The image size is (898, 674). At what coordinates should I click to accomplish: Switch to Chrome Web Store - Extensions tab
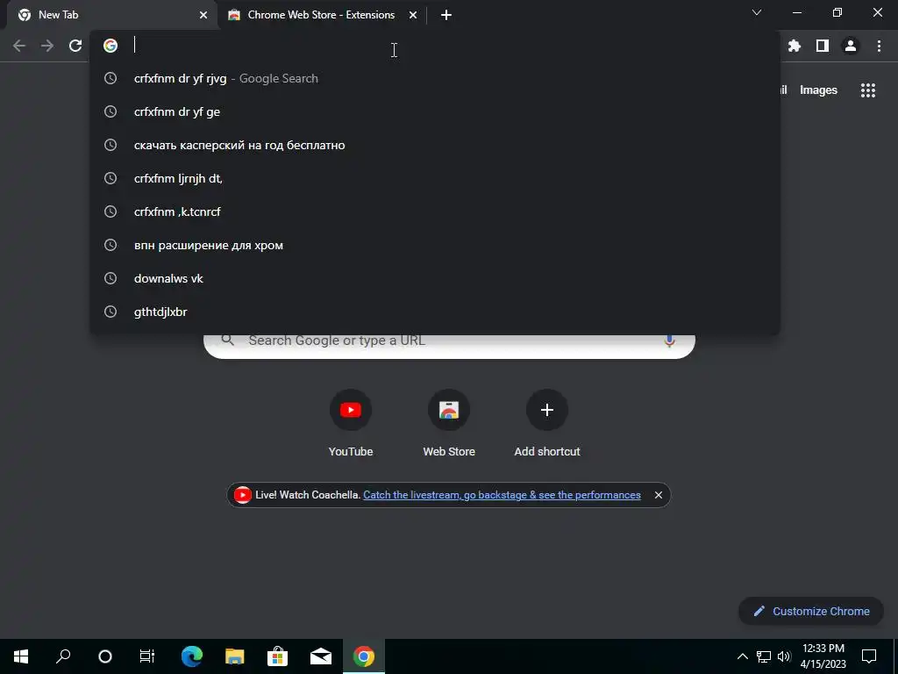coord(321,15)
